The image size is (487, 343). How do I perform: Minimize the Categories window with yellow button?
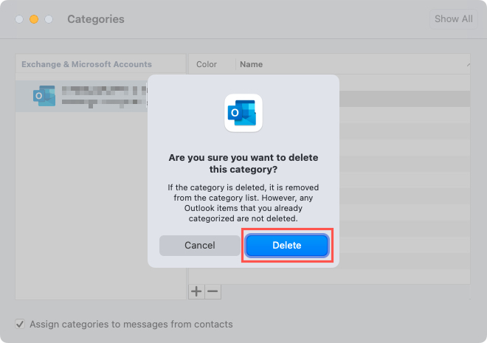[34, 19]
